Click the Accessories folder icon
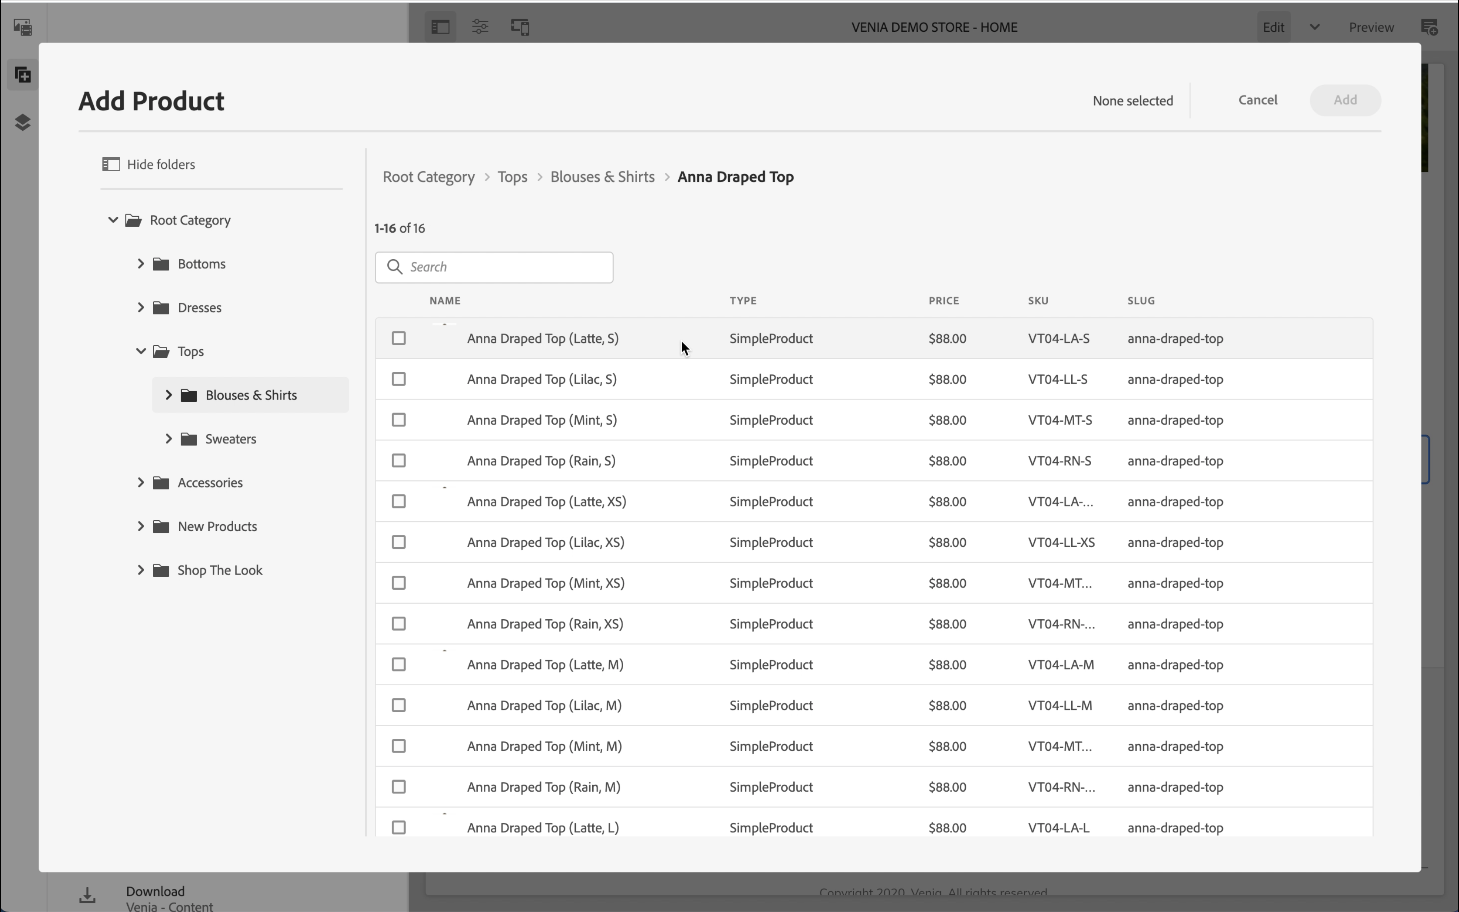Image resolution: width=1459 pixels, height=912 pixels. (x=161, y=482)
